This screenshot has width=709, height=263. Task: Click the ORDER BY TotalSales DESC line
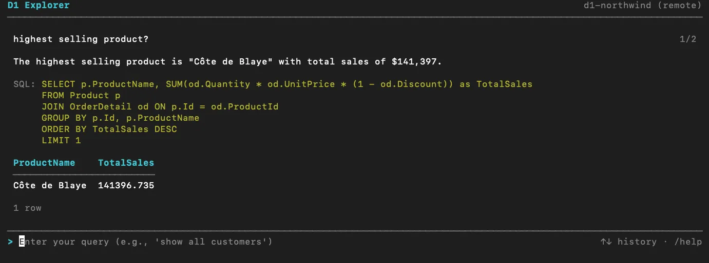109,129
